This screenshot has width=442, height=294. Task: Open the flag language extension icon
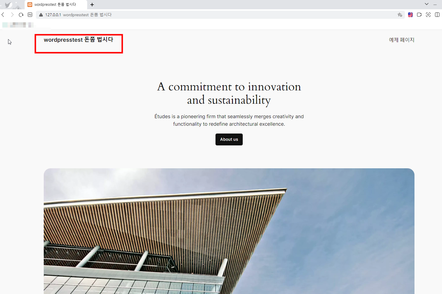(410, 15)
